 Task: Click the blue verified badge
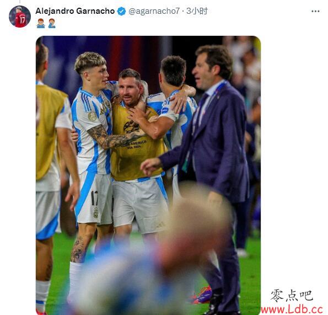(121, 11)
